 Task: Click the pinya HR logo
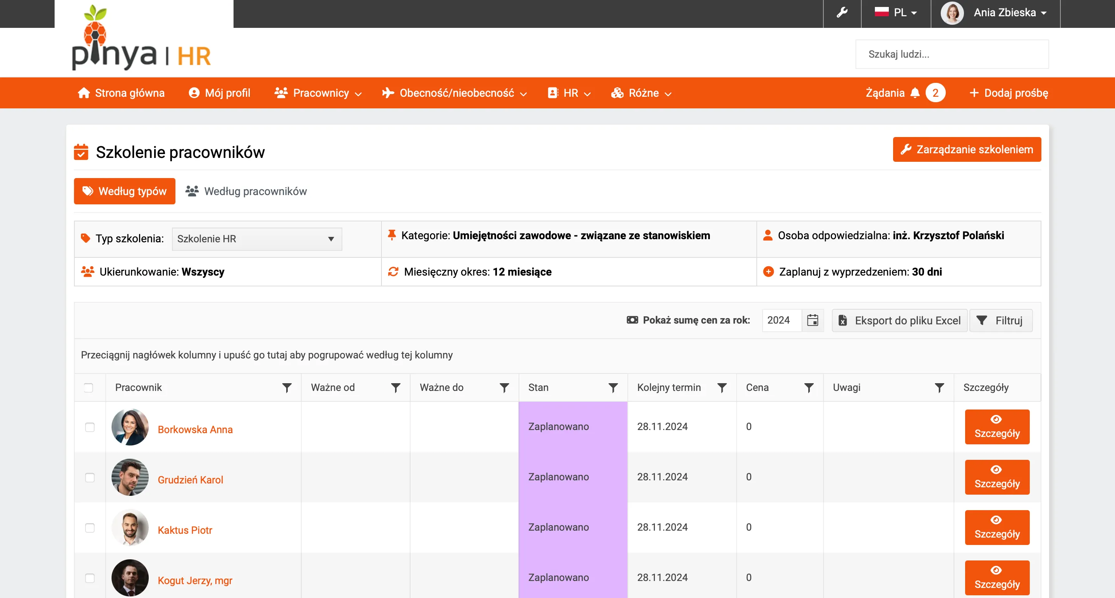click(x=141, y=38)
